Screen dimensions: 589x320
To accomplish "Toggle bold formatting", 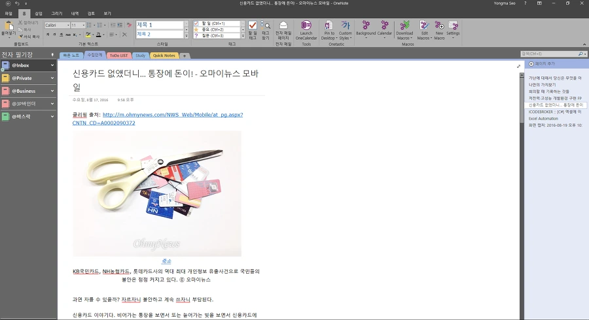I will tap(48, 35).
